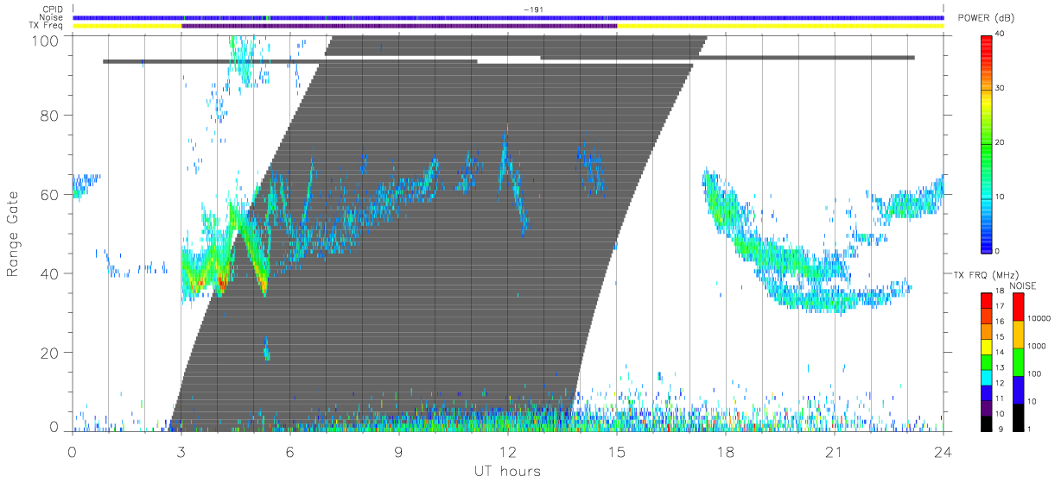Click the 10000 label on NOISE scale

[x=1039, y=318]
